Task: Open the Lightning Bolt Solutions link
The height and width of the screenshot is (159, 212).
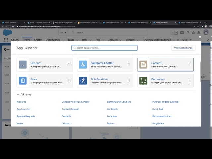Action: coord(119,102)
